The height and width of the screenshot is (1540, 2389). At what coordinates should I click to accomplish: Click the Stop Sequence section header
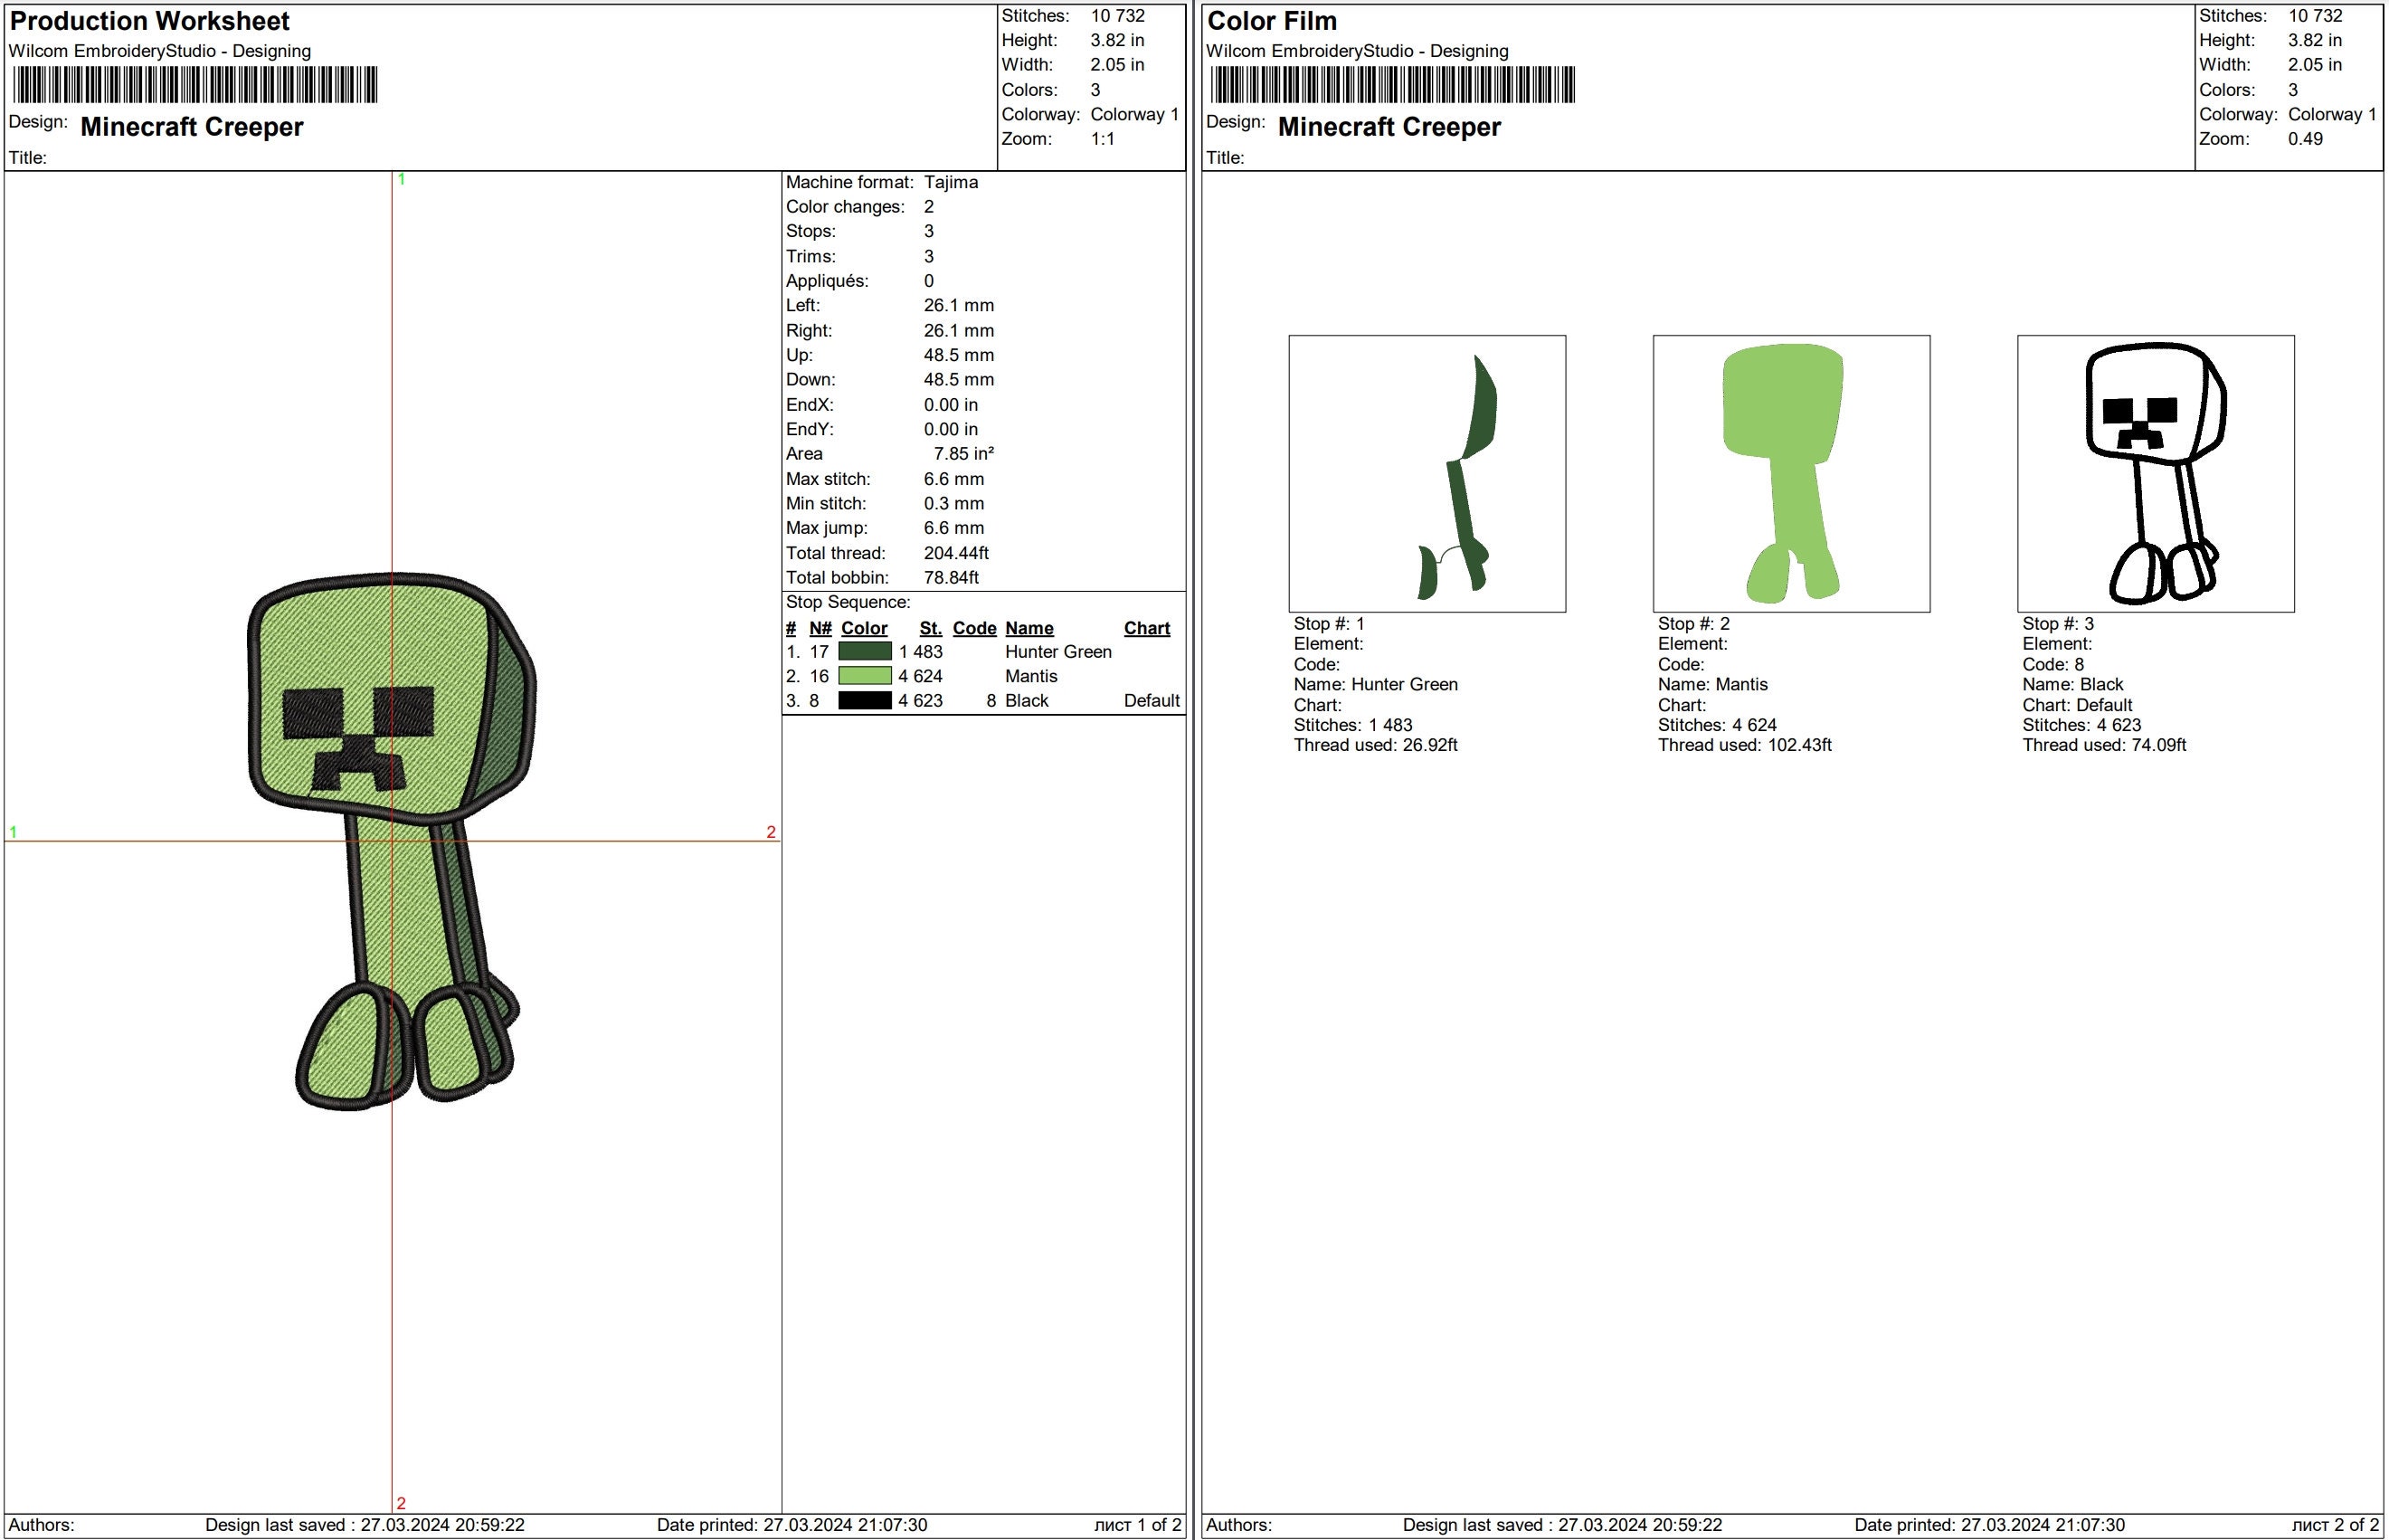pyautogui.click(x=848, y=602)
